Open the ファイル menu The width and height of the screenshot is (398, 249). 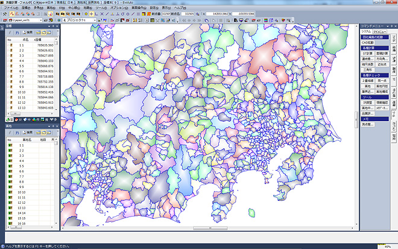click(x=11, y=8)
